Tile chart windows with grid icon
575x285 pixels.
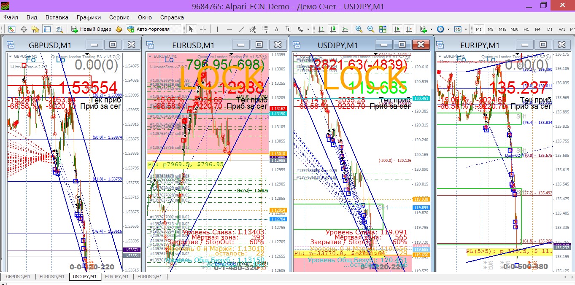click(x=383, y=29)
